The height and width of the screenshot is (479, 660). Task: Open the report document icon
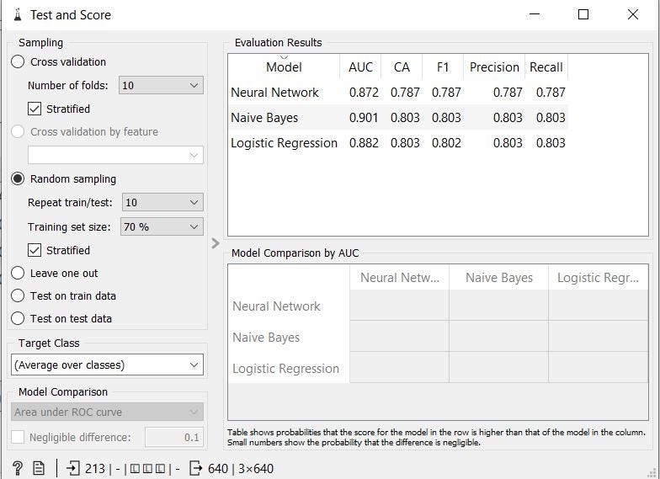click(39, 468)
